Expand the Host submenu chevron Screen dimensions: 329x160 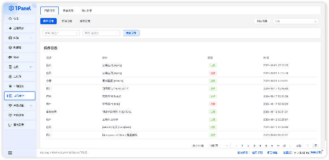pyautogui.click(x=30, y=67)
